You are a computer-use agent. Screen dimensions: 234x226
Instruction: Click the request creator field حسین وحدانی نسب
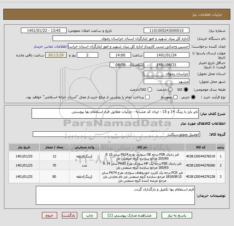coord(129,46)
